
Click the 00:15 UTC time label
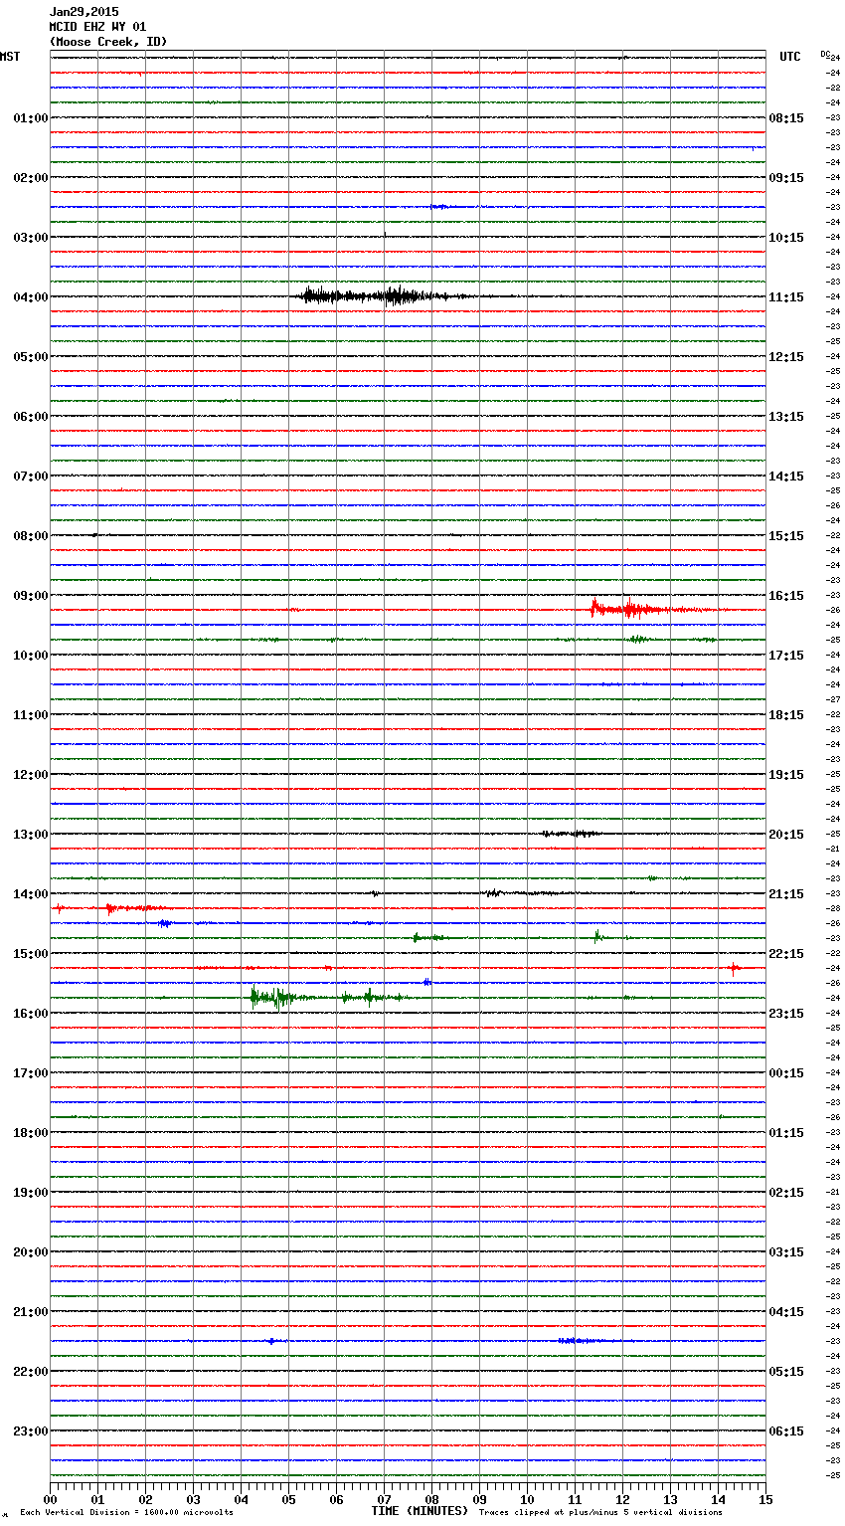point(786,1073)
